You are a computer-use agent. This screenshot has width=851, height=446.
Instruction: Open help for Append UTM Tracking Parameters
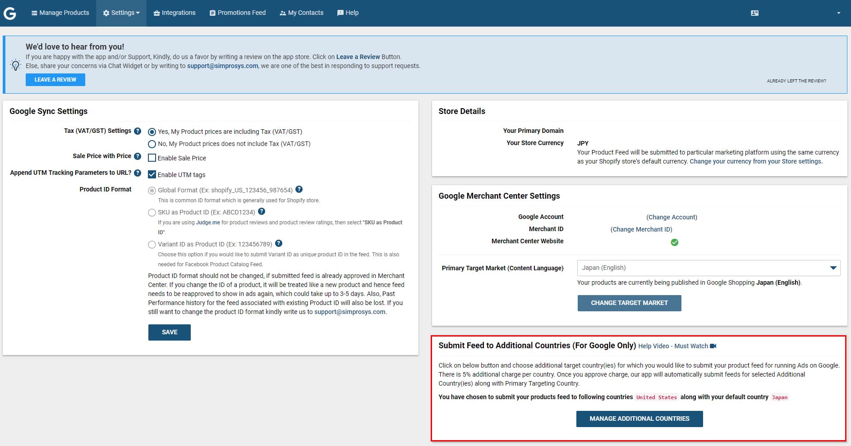tap(138, 173)
